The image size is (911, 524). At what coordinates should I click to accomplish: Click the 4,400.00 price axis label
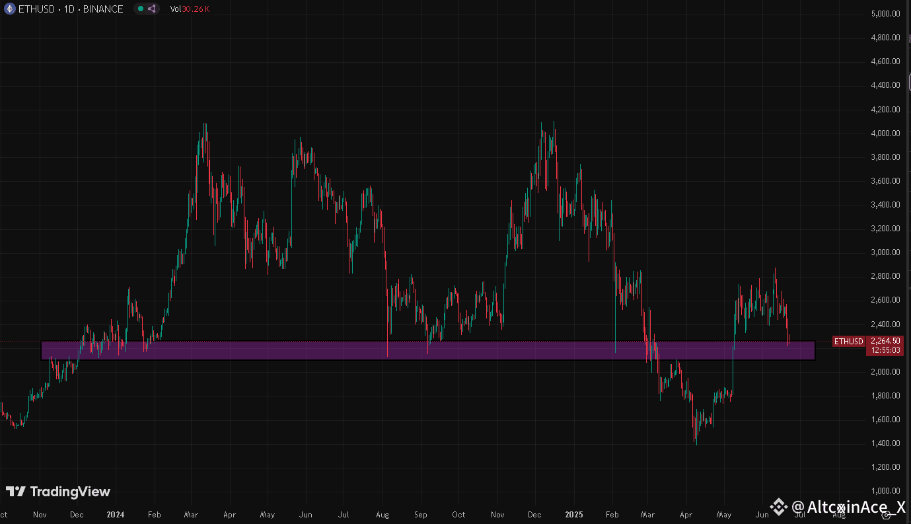tap(885, 85)
